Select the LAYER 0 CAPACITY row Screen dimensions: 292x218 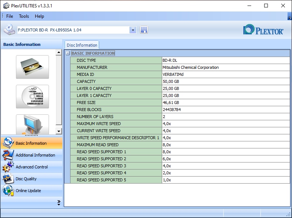180,88
